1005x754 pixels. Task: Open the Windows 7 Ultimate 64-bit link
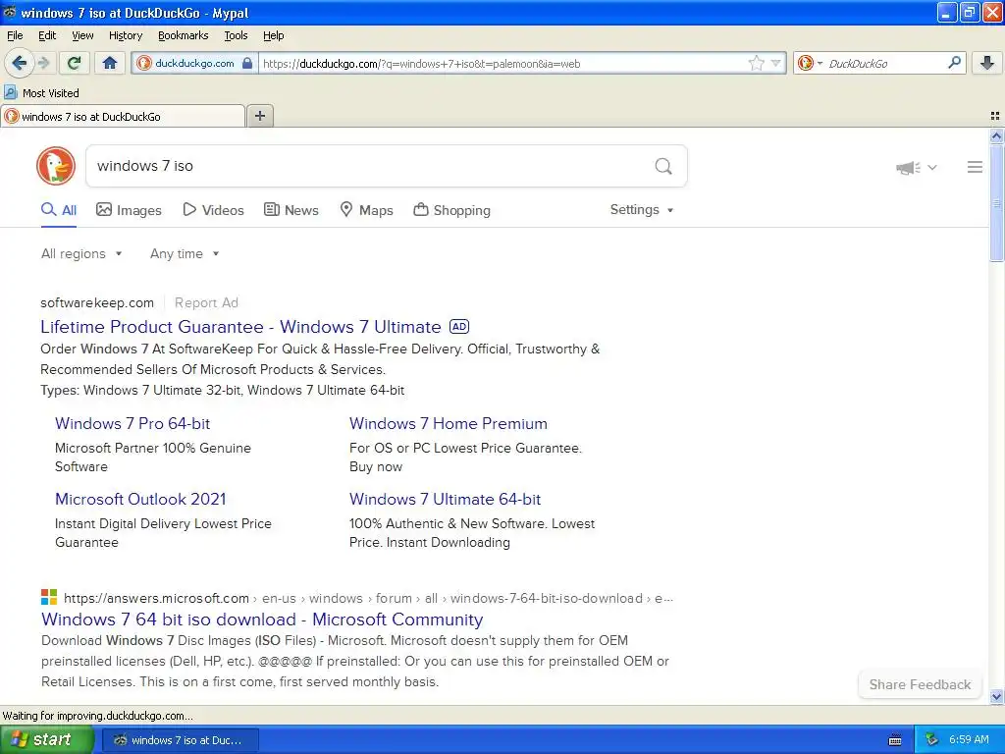[445, 500]
